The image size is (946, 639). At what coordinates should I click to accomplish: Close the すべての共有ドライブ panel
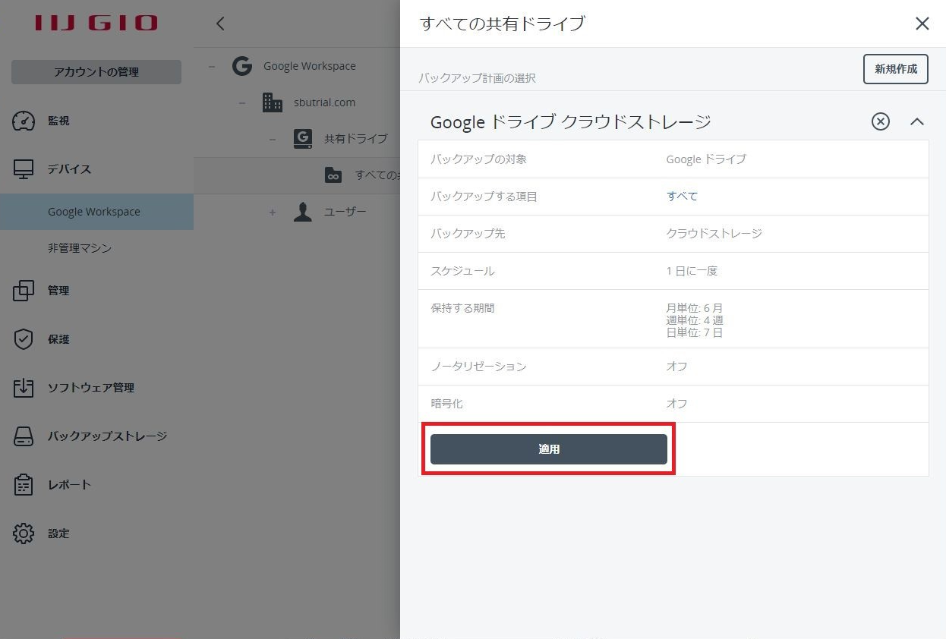point(922,24)
